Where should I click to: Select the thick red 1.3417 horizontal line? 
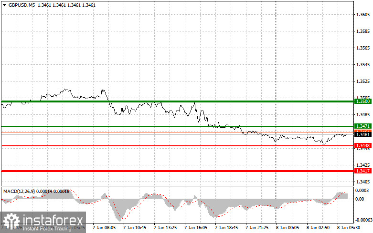[x=178, y=171]
